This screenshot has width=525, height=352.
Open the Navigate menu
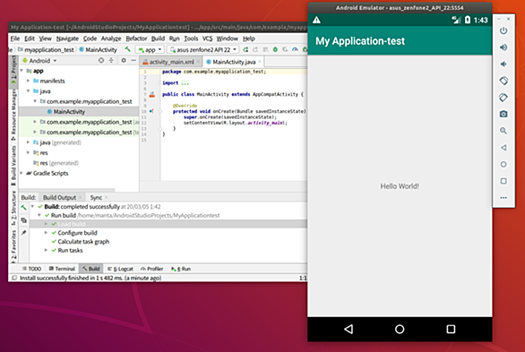pyautogui.click(x=67, y=39)
